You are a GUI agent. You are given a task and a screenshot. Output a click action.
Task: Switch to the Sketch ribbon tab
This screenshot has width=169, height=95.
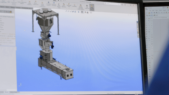point(7,7)
